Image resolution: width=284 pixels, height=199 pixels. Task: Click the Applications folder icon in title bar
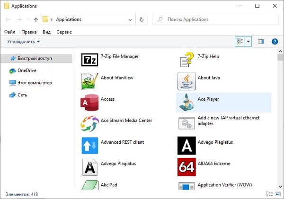click(x=7, y=6)
